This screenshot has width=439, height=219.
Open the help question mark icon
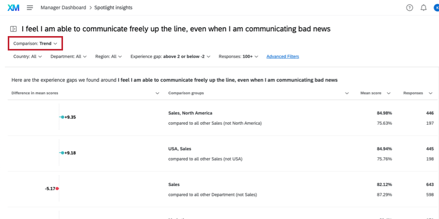pos(410,8)
